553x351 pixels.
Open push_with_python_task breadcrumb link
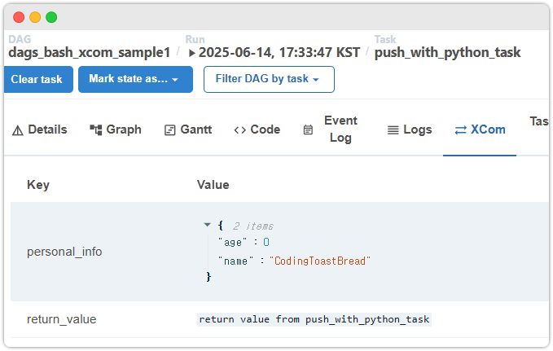tap(447, 52)
